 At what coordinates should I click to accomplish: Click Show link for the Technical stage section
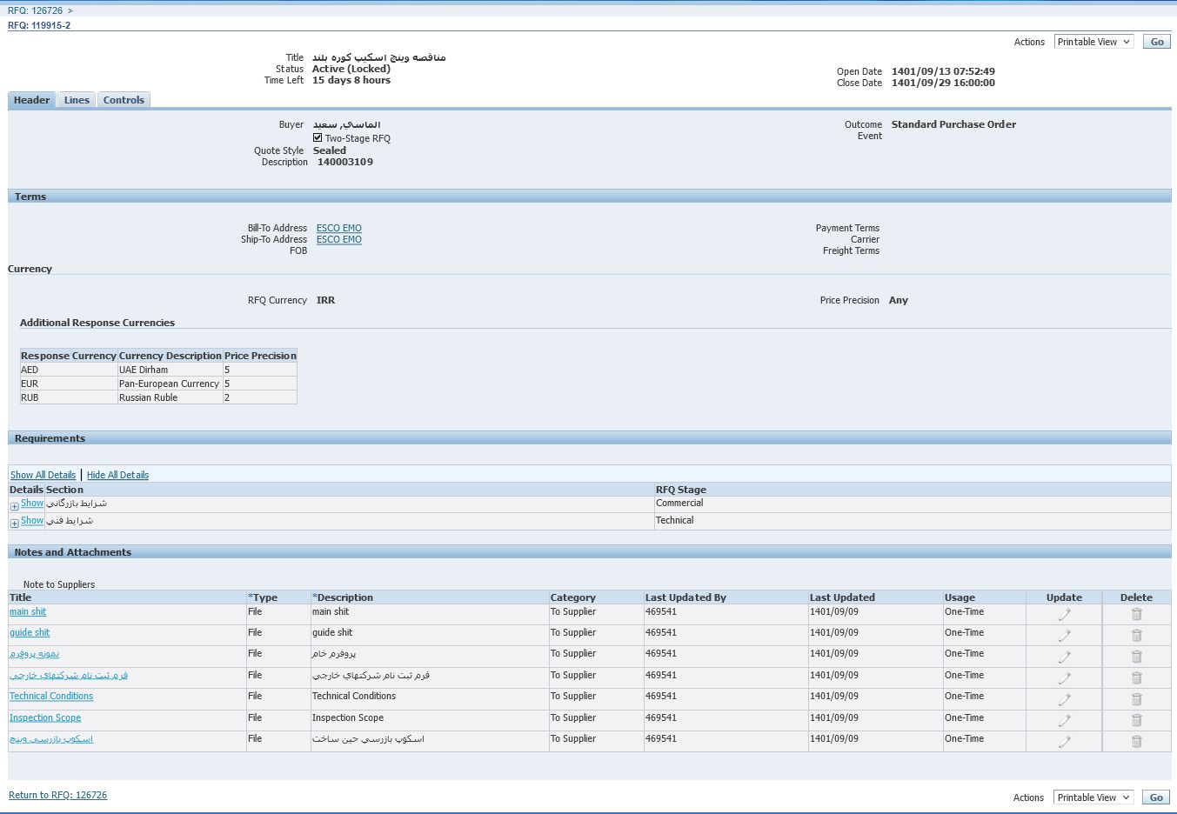click(32, 521)
